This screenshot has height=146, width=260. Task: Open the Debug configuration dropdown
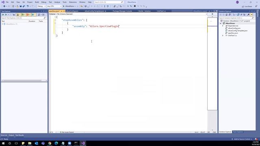(x=41, y=6)
